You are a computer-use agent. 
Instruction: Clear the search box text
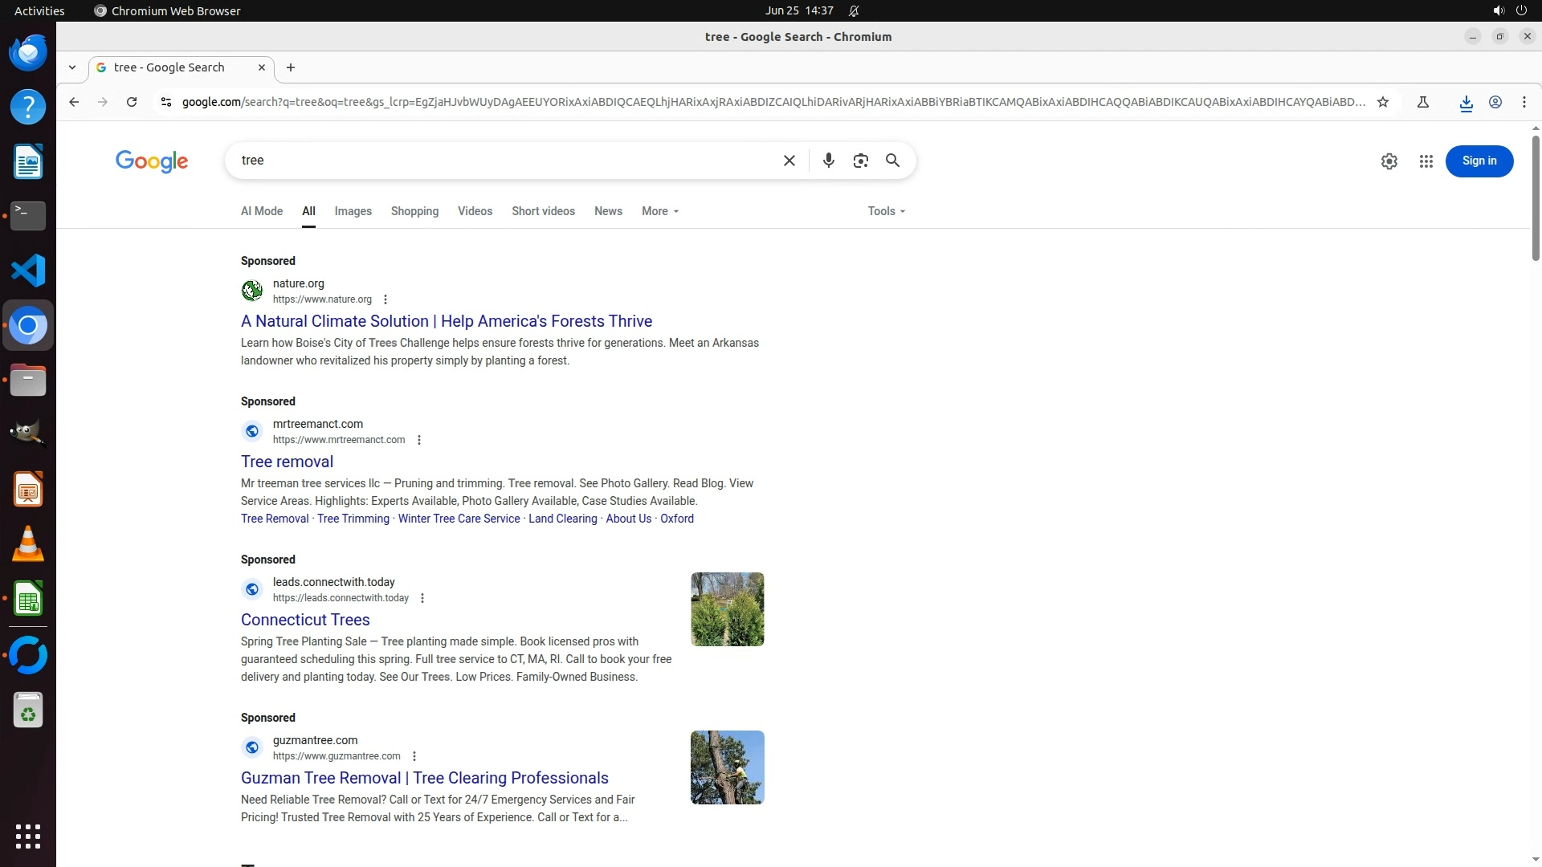(789, 161)
